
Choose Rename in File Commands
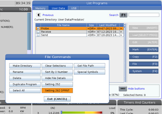pos(25,72)
